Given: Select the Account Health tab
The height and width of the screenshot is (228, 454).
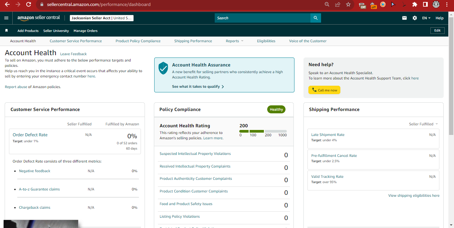Looking at the screenshot, I should 23,41.
